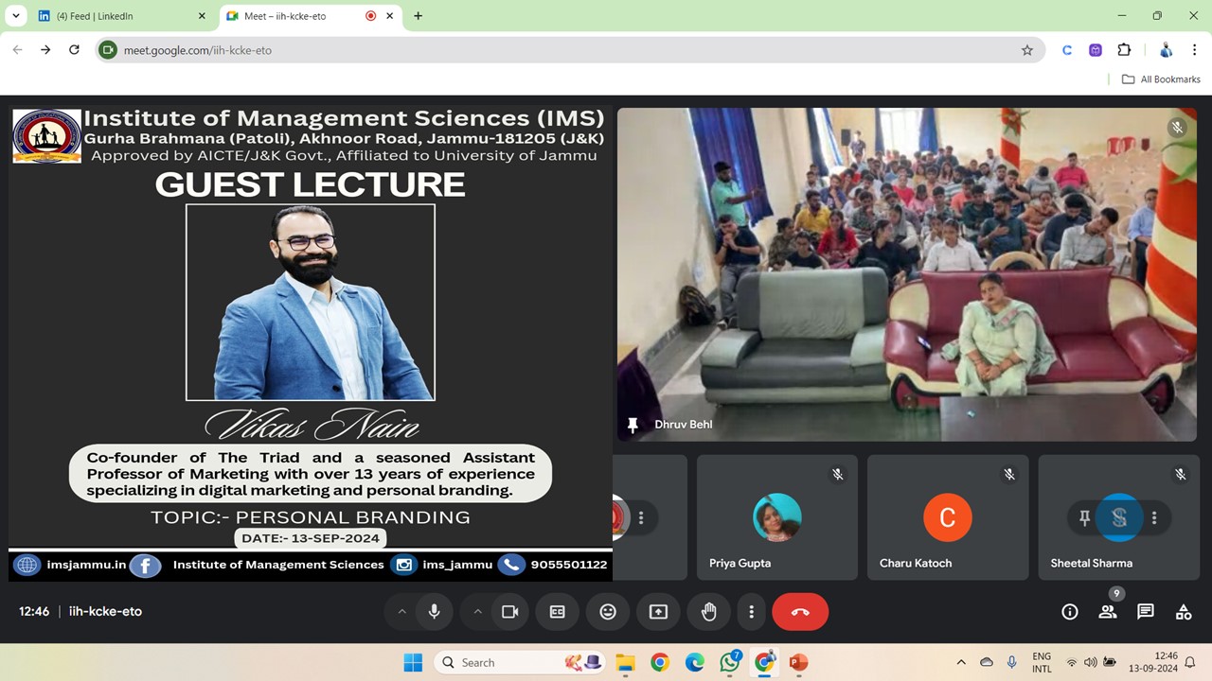Open WhatsApp from the taskbar
1212x681 pixels.
point(730,662)
